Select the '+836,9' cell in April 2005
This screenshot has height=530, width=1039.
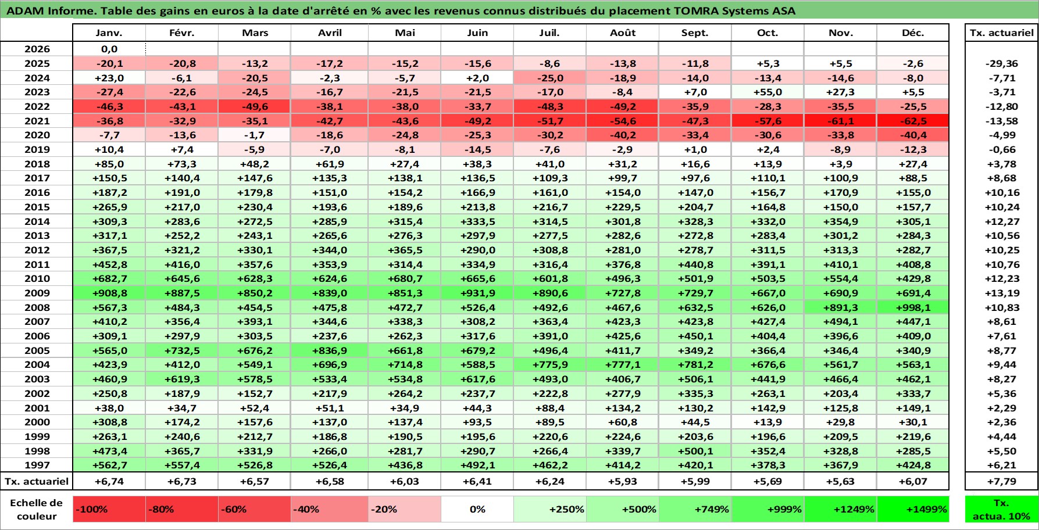[x=330, y=350]
